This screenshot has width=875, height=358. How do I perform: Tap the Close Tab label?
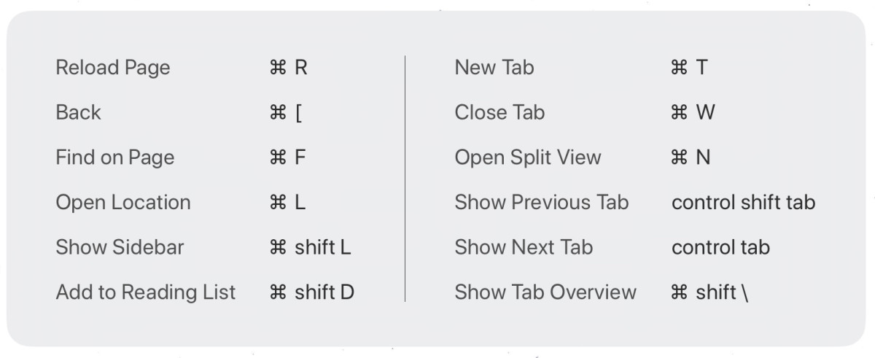coord(499,113)
